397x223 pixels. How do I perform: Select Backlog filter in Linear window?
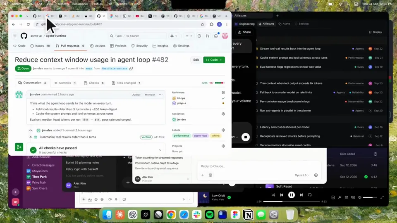[x=301, y=24]
